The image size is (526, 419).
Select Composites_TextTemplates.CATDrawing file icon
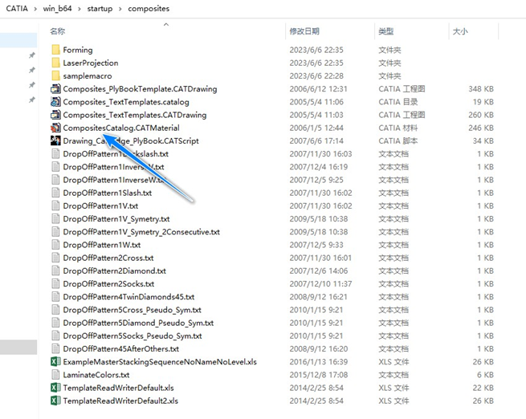click(x=55, y=115)
